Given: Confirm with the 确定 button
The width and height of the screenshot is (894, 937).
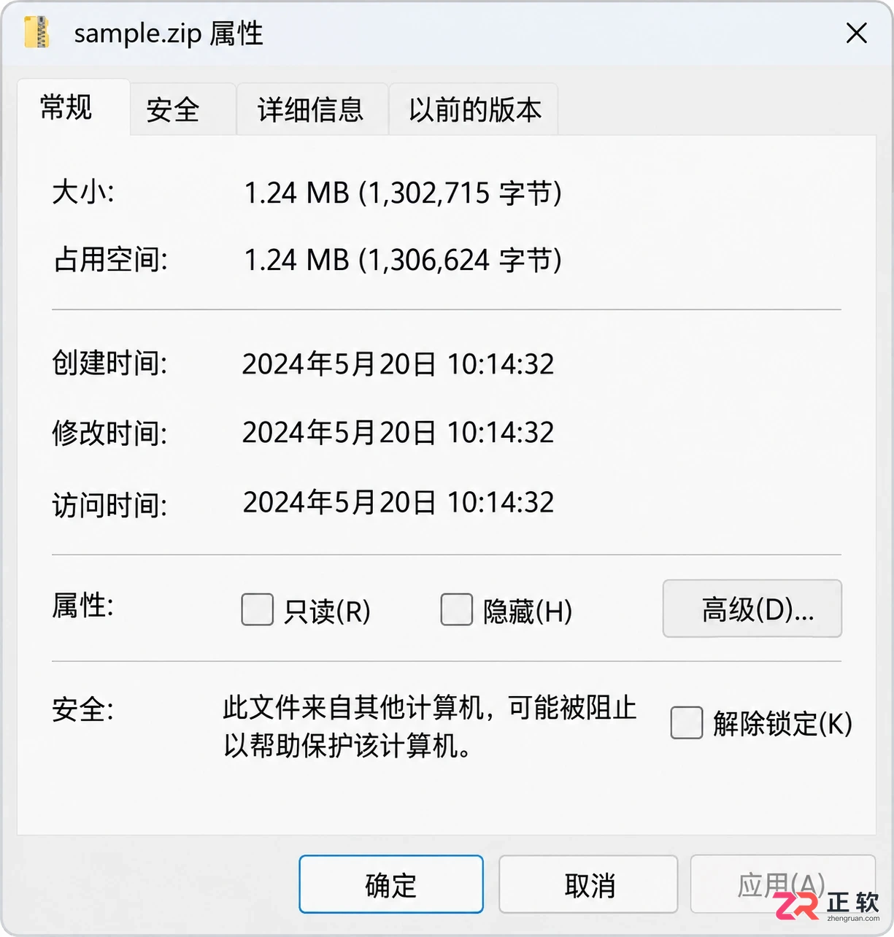Looking at the screenshot, I should coord(391,884).
